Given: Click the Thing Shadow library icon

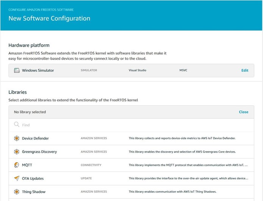Looking at the screenshot, I should (x=17, y=192).
